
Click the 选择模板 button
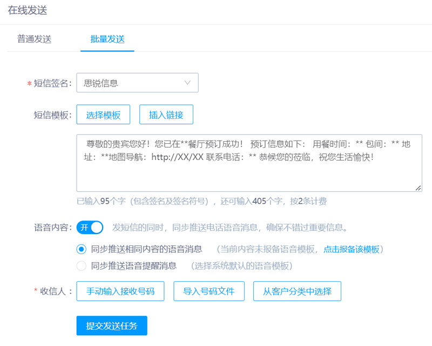pos(103,115)
